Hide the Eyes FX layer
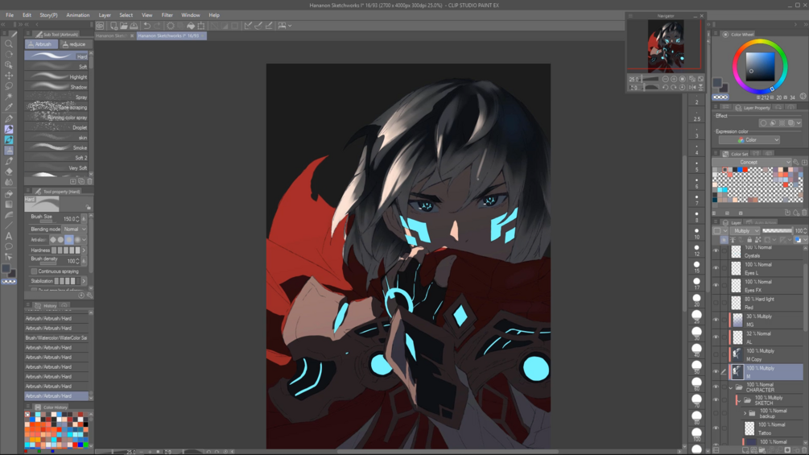809x455 pixels. 716,285
